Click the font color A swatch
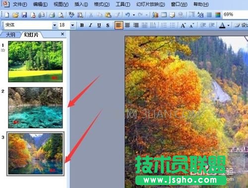Image resolution: width=248 pixels, height=188 pixels. tap(222, 25)
